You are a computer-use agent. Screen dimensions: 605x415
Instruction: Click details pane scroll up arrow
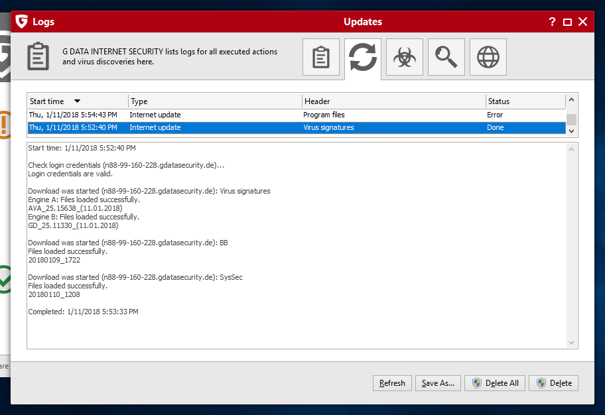coord(571,149)
